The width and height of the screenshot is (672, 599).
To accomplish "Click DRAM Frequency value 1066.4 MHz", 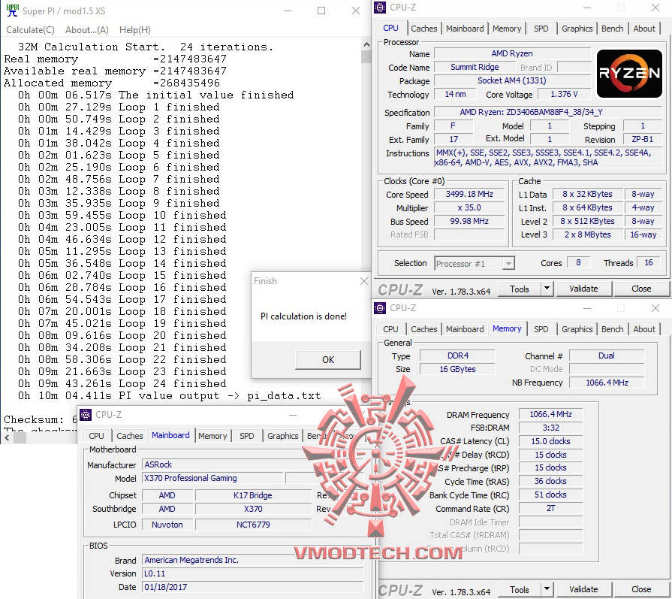I will tap(550, 414).
